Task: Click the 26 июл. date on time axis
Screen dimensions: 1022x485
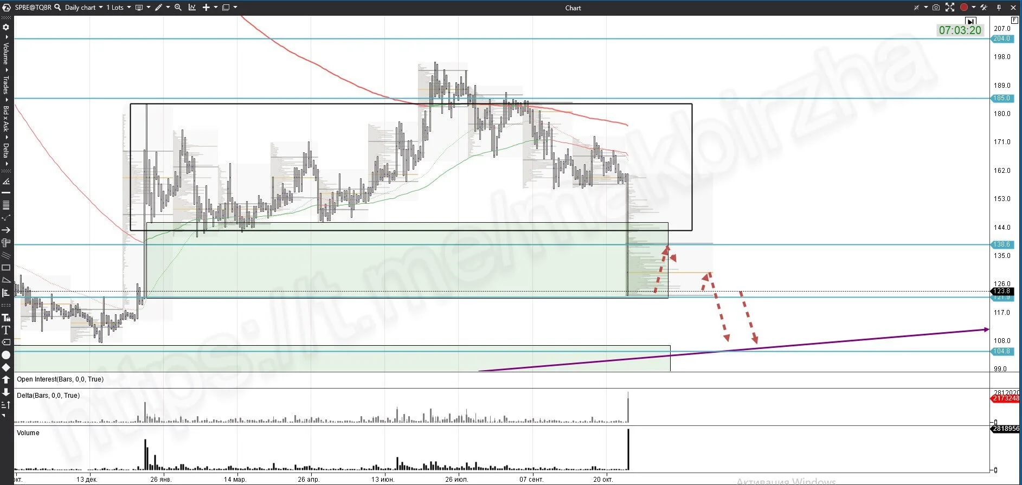Action: [457, 480]
